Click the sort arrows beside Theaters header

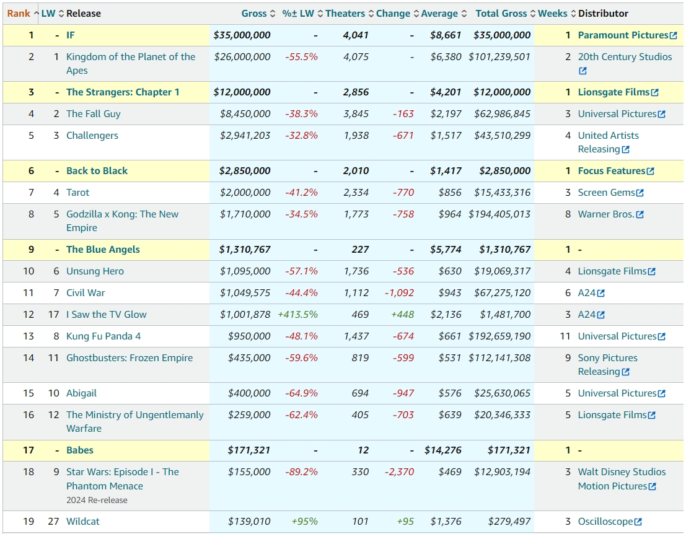coord(371,14)
